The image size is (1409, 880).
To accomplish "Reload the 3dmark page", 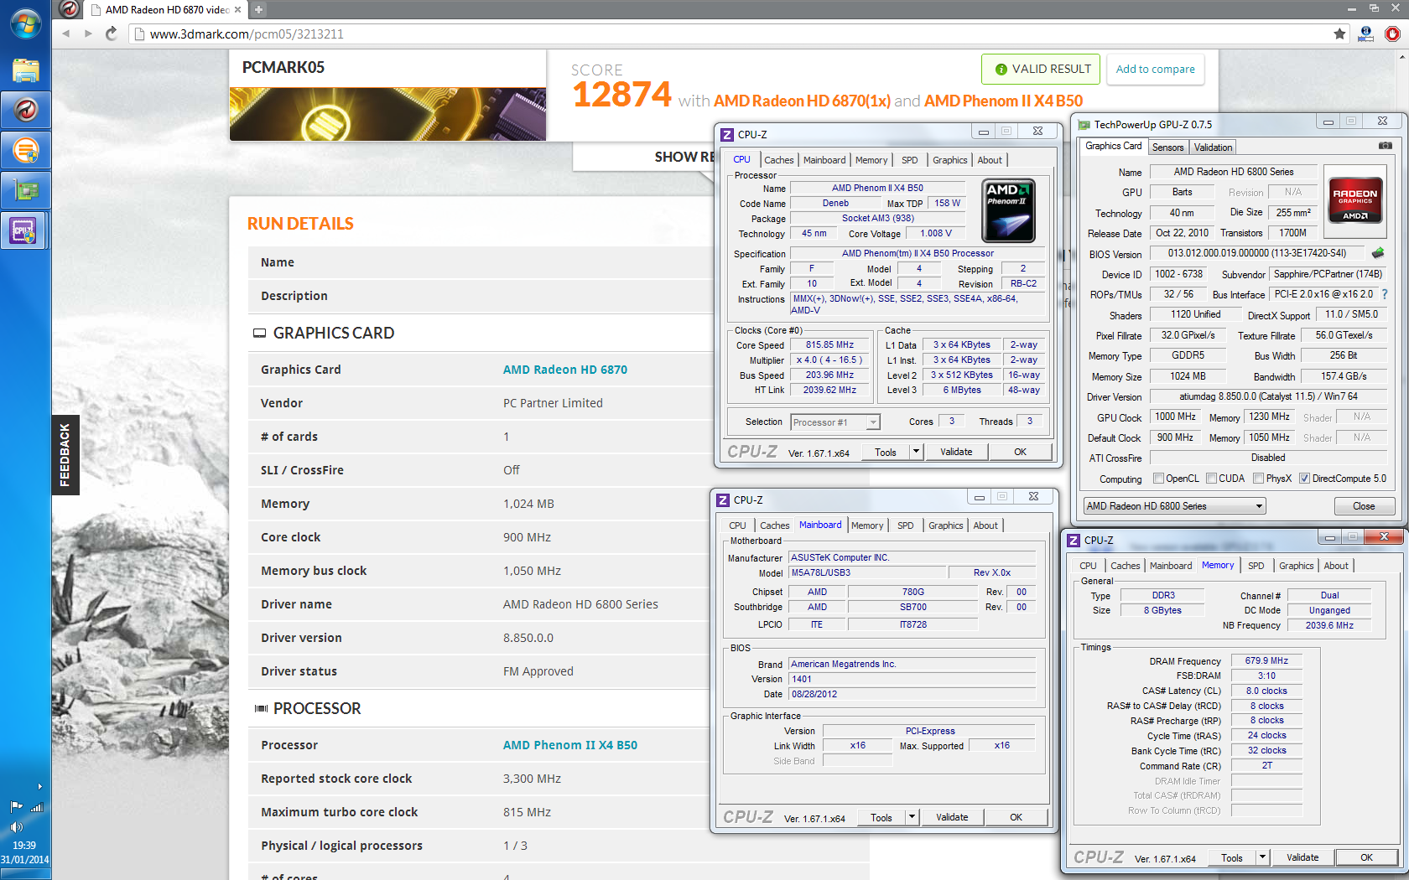I will (x=112, y=34).
